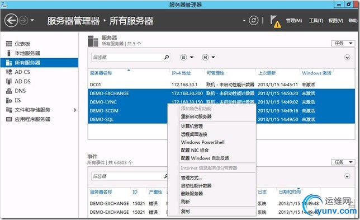Image resolution: width=360 pixels, height=220 pixels.
Task: Open the 管理(M) menu
Action: pos(294,21)
